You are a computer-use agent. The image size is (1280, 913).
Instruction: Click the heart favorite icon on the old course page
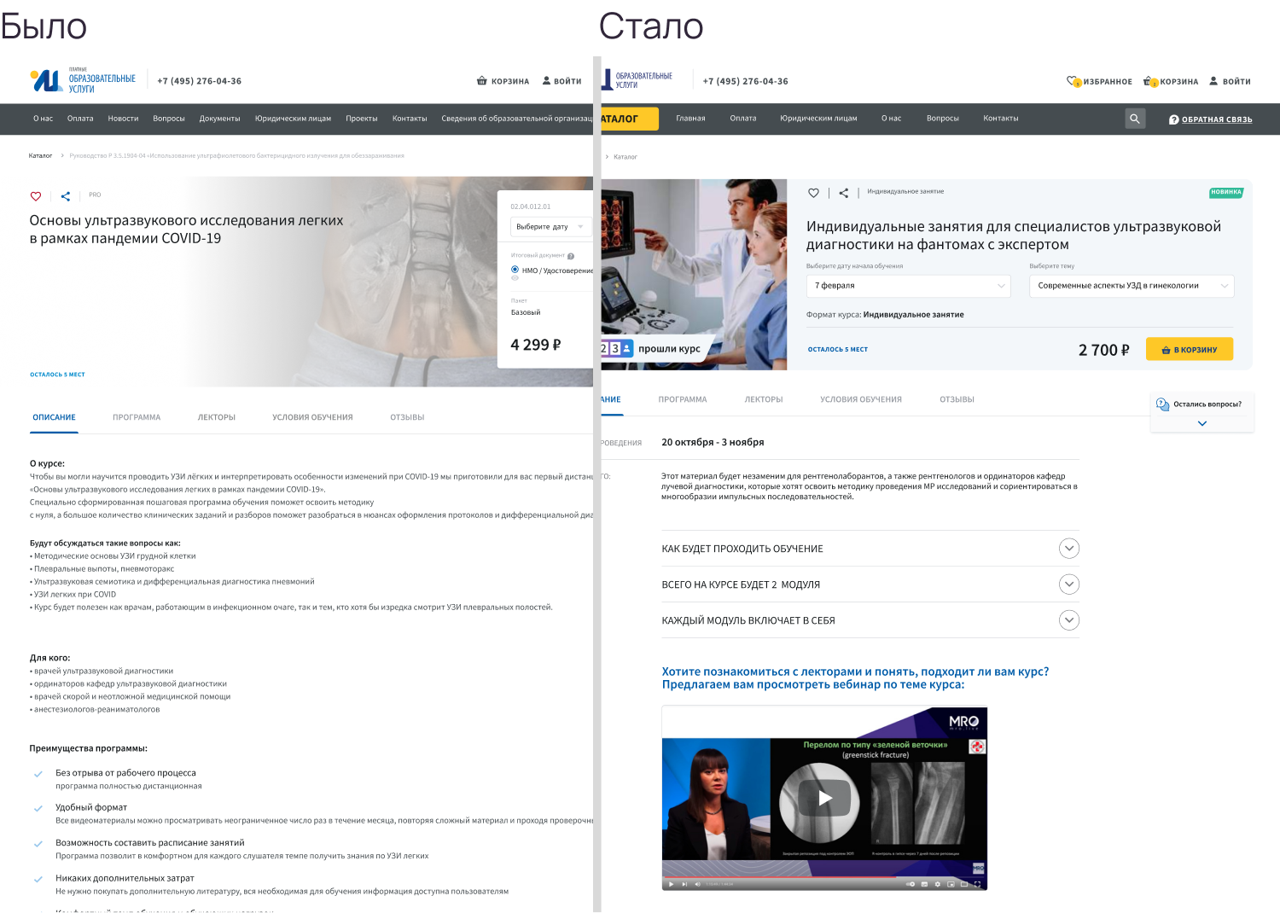point(36,196)
